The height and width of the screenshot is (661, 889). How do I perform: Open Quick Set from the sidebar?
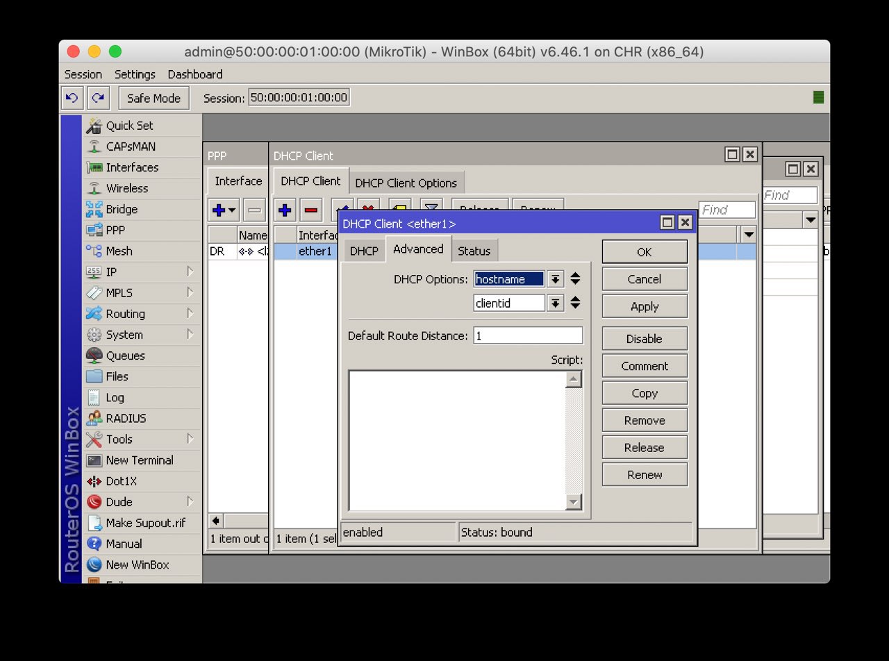pos(129,126)
